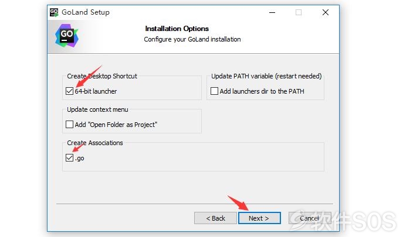Uncheck the 64-bit launcher checkbox
The height and width of the screenshot is (237, 403).
69,91
